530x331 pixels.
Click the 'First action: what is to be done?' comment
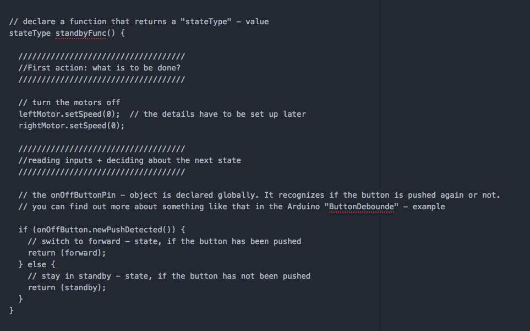tap(100, 68)
